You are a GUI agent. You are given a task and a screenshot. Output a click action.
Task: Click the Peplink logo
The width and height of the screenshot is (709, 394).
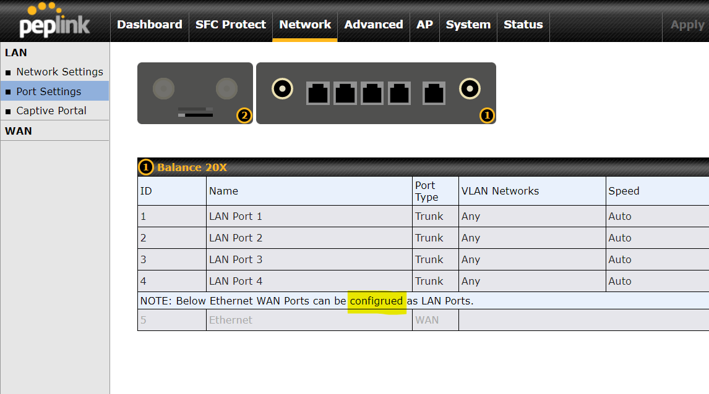pyautogui.click(x=54, y=20)
